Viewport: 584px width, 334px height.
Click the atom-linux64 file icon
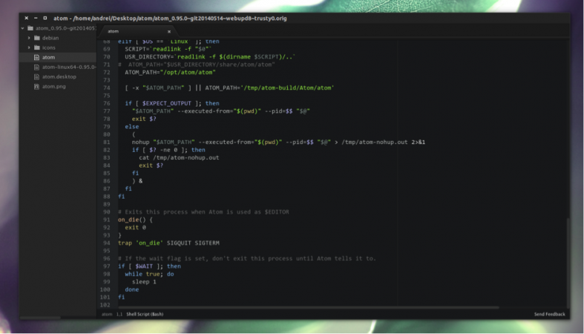pyautogui.click(x=36, y=67)
